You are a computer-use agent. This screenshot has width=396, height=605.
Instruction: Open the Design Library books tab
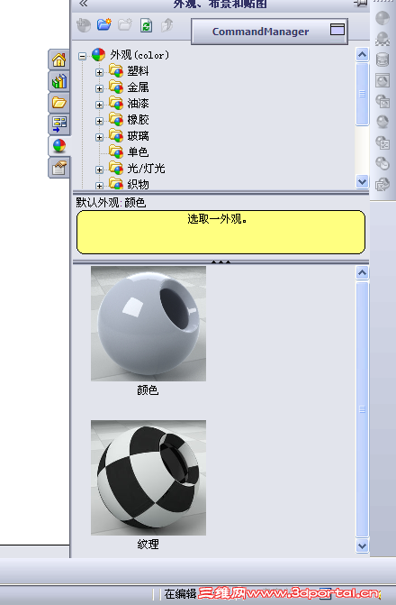coord(58,81)
